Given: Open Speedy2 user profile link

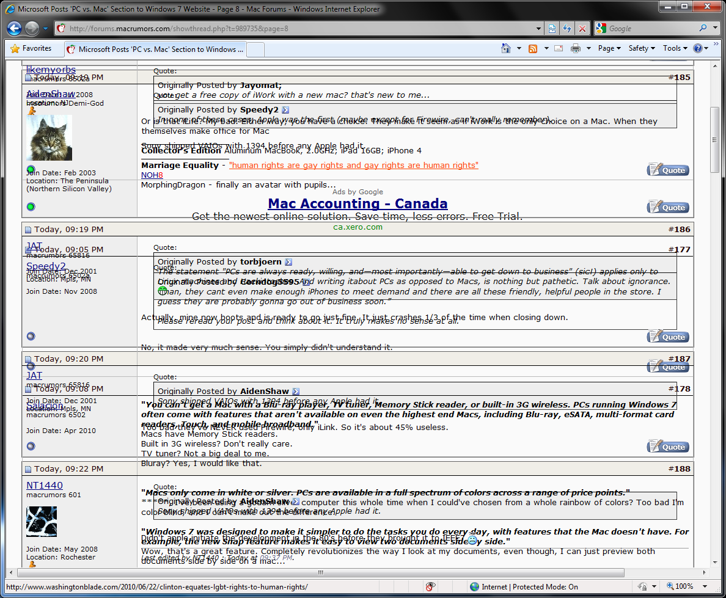Looking at the screenshot, I should point(46,266).
